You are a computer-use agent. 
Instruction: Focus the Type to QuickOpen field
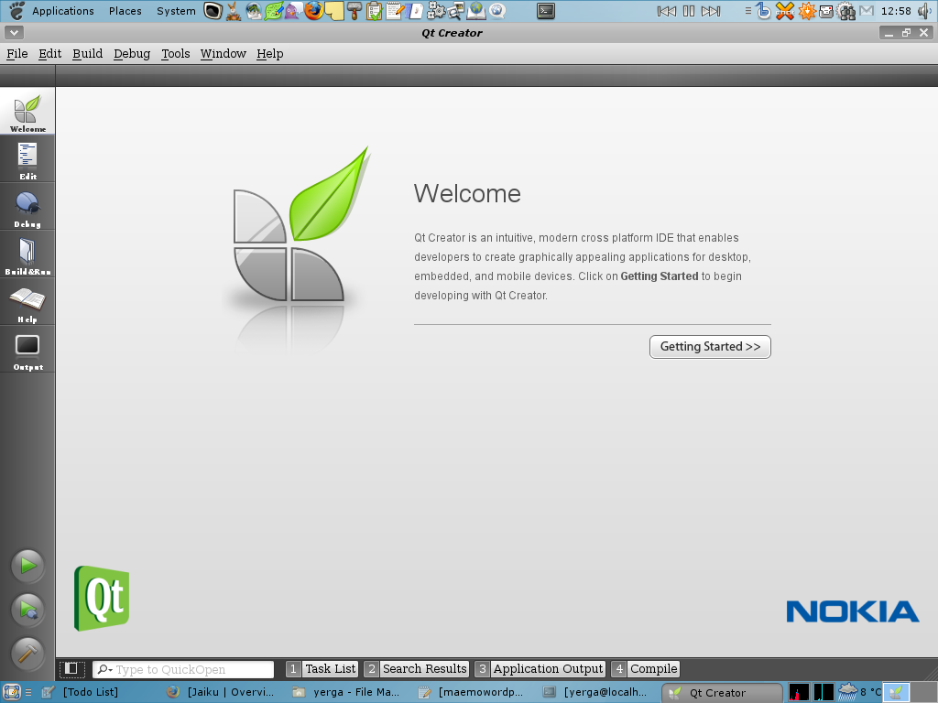point(192,670)
